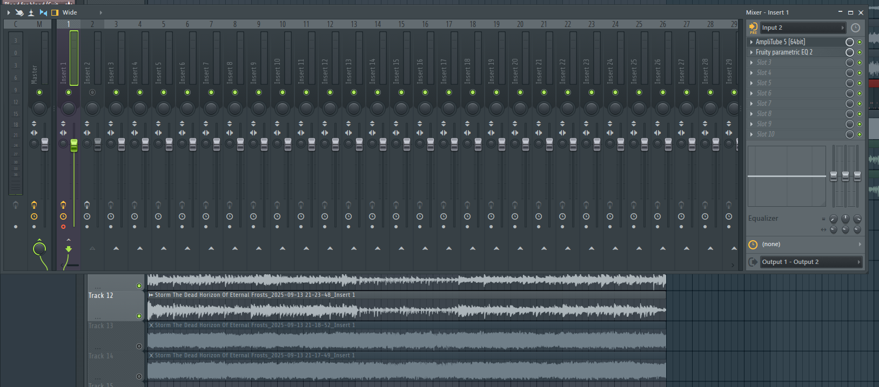Toggle the Slot 3 enable LED

pos(860,63)
